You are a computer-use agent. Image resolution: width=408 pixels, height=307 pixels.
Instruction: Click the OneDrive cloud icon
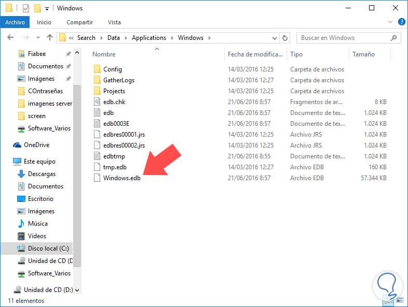click(x=17, y=145)
